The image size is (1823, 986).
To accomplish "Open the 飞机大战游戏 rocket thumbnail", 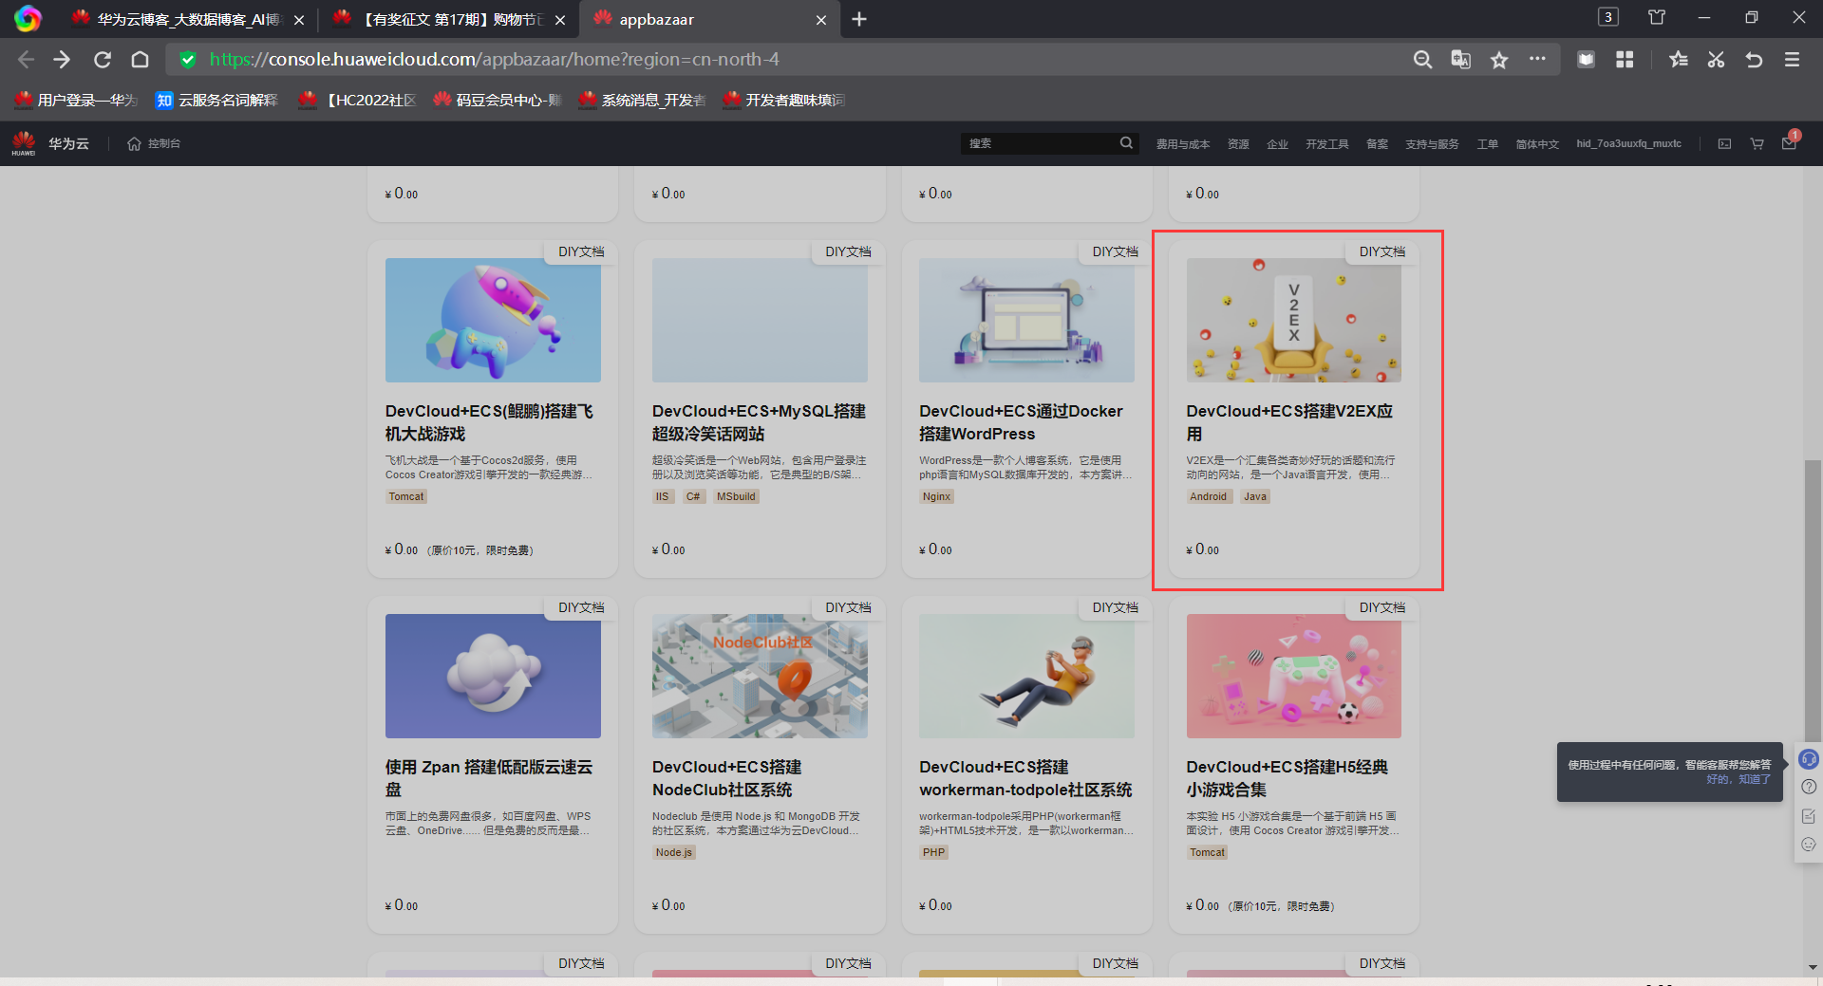I will [493, 320].
